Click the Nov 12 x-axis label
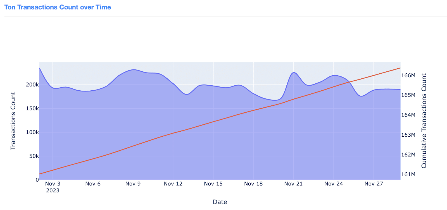Screen dimensions: 447x210 coord(173,184)
